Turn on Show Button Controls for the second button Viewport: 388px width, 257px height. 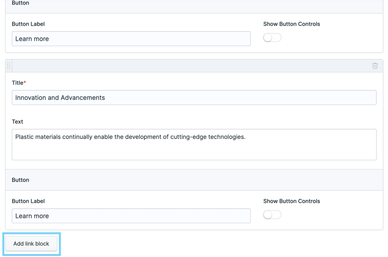(272, 215)
